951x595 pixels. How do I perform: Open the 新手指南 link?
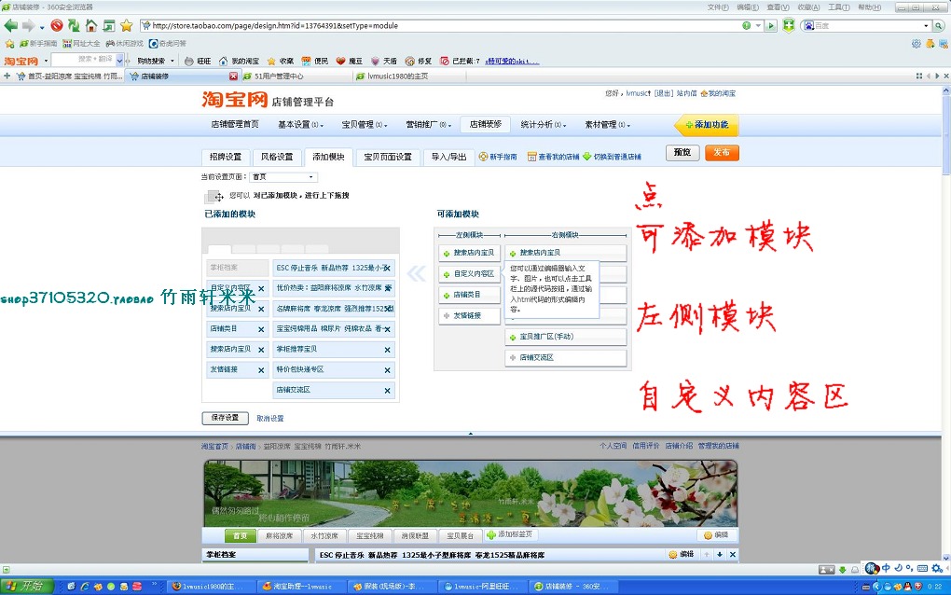coord(498,157)
